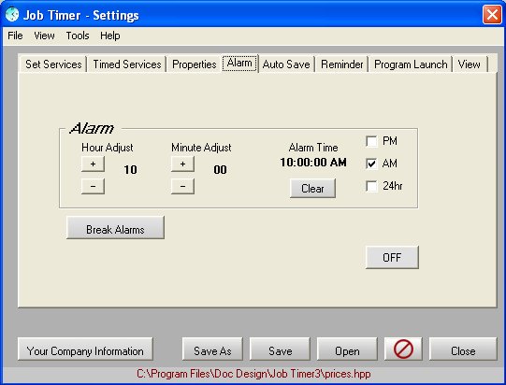Switch to the Timed Services tab

127,64
